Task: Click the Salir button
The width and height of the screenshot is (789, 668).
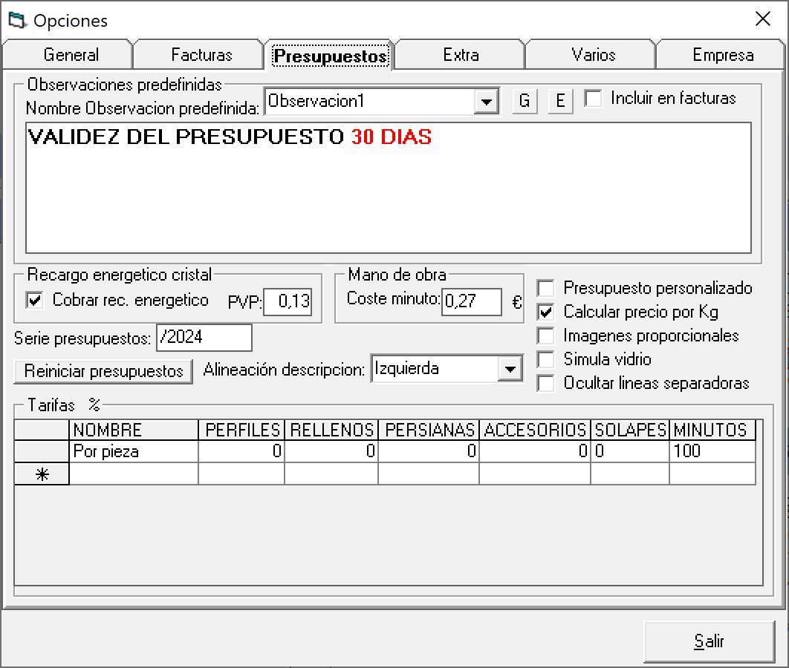Action: click(x=709, y=641)
